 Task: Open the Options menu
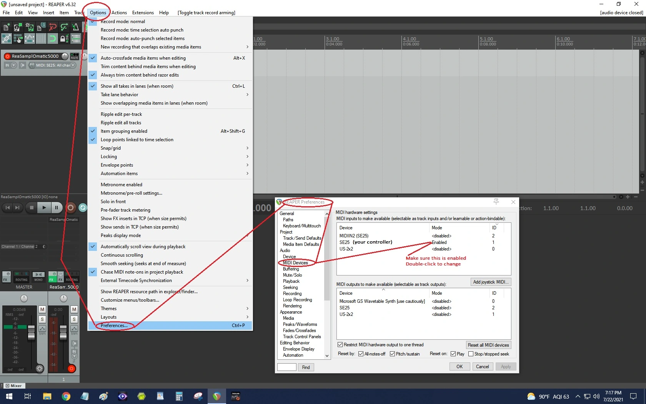(x=98, y=13)
